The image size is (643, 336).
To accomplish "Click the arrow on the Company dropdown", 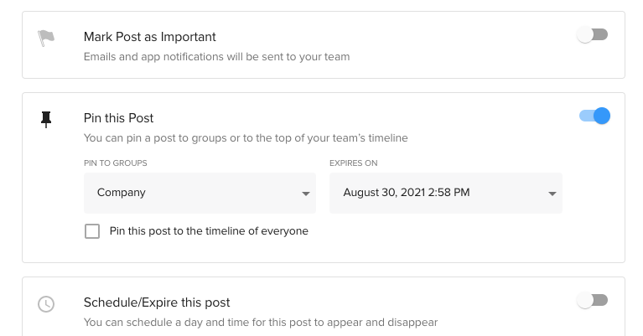I will (306, 194).
